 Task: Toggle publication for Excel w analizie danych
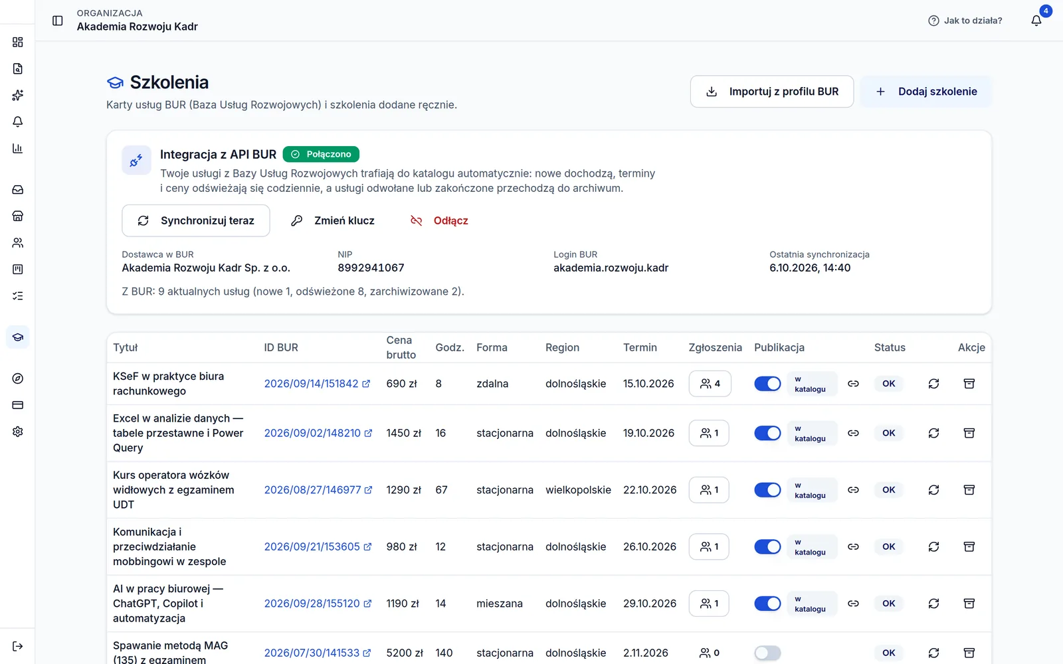tap(767, 433)
